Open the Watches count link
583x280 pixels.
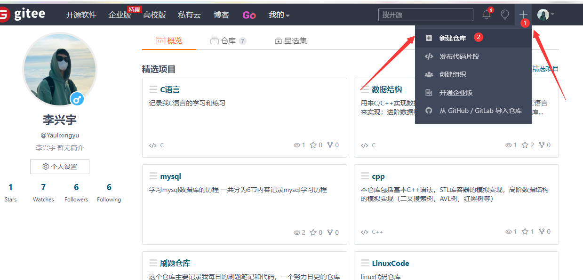tap(43, 192)
